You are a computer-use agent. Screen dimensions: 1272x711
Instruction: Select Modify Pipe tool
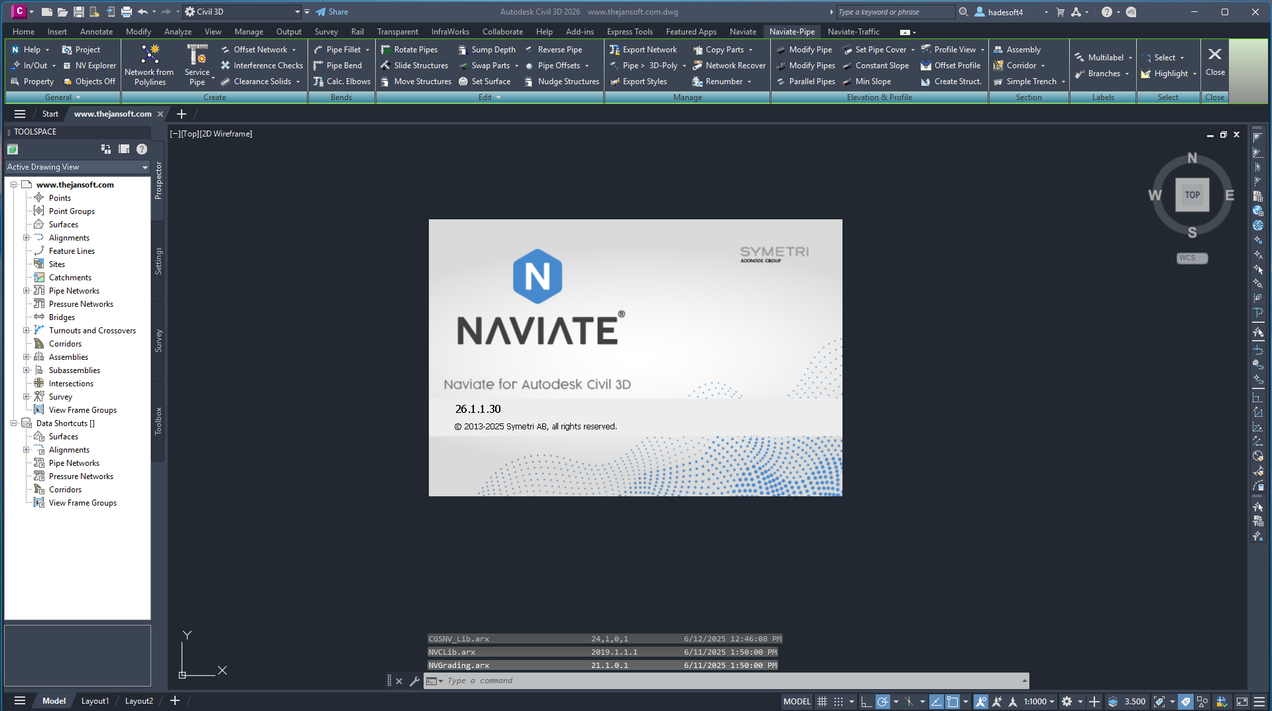[x=804, y=50]
